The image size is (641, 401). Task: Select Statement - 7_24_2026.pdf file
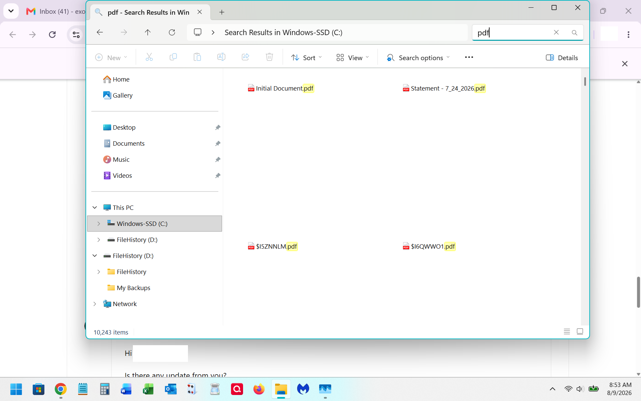(x=444, y=88)
